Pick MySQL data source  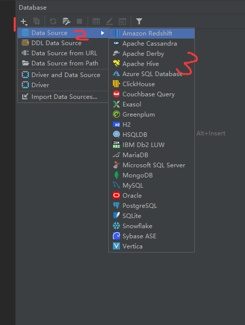[x=151, y=186]
